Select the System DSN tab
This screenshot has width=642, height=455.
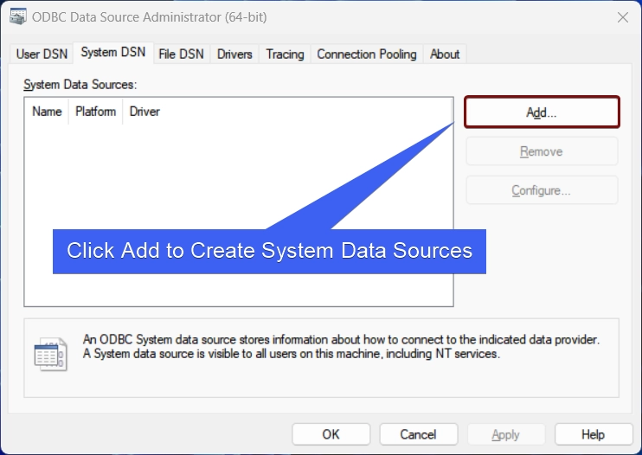point(113,53)
